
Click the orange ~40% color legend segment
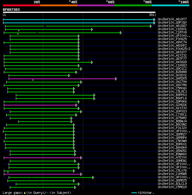coord(58,5)
